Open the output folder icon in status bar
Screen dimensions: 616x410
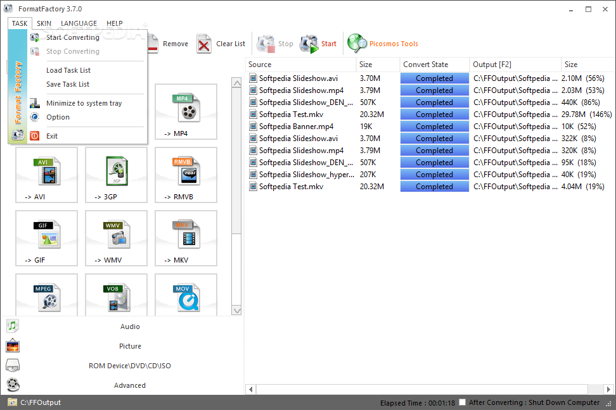pyautogui.click(x=12, y=402)
